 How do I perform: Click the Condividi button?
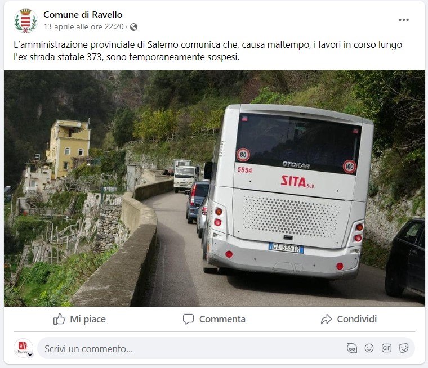349,319
